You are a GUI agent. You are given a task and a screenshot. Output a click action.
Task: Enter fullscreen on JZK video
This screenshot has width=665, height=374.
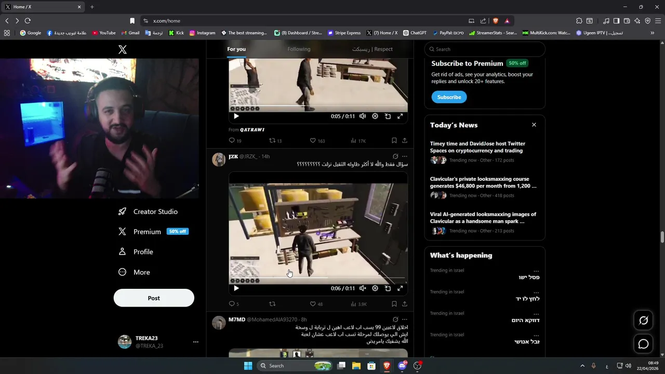tap(400, 288)
